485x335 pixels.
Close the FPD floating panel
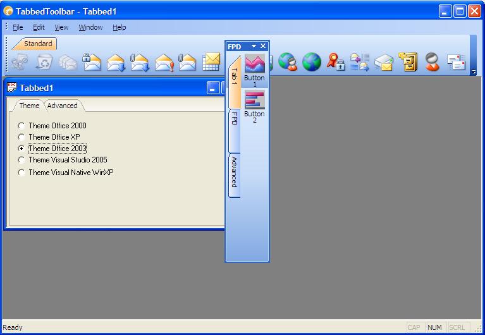[263, 47]
